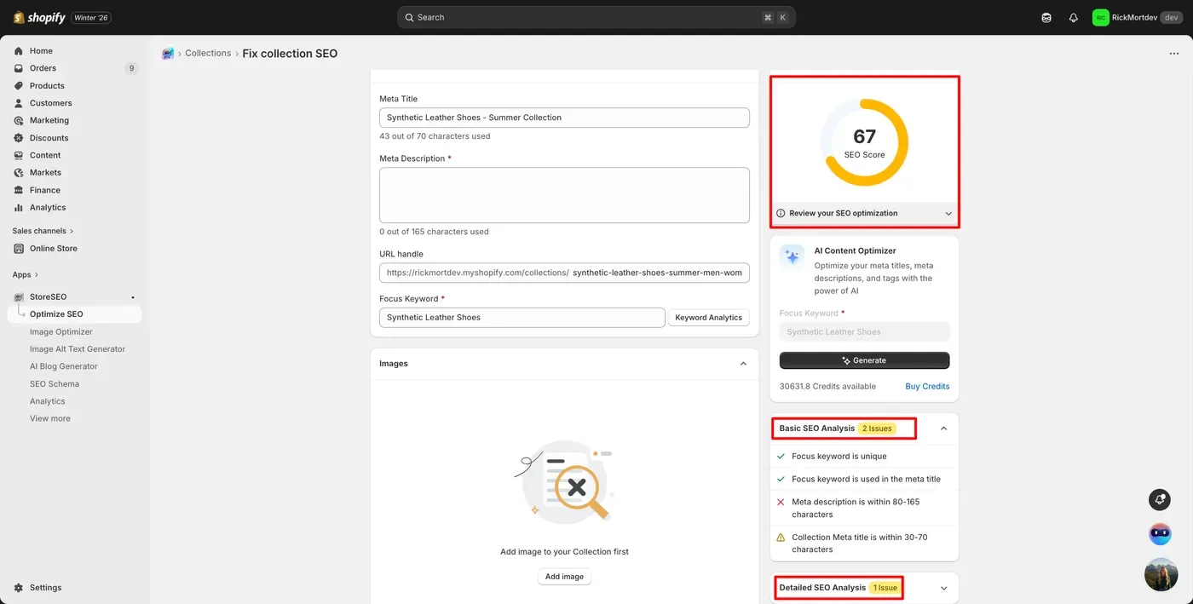Click the Discounts icon

[x=19, y=138]
